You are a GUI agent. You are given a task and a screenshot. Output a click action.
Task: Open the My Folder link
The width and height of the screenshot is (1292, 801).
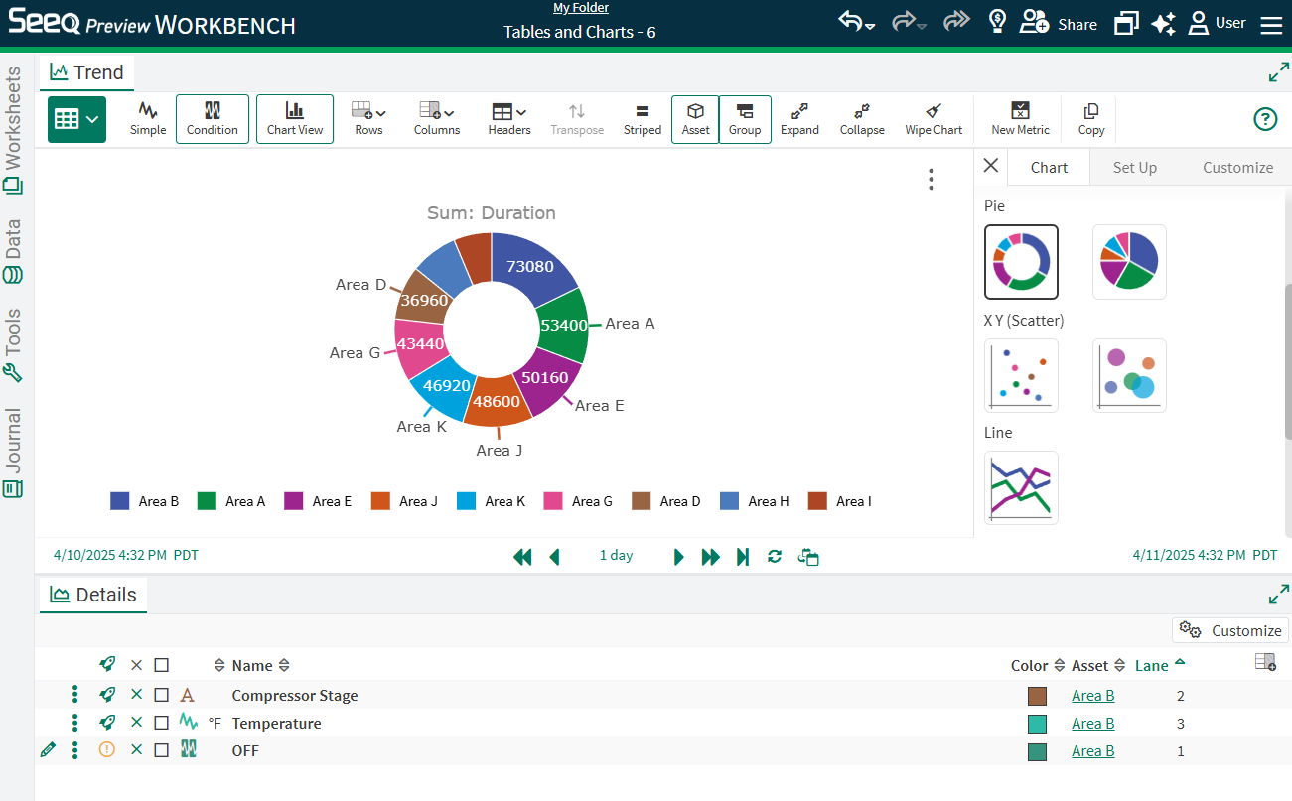click(580, 8)
